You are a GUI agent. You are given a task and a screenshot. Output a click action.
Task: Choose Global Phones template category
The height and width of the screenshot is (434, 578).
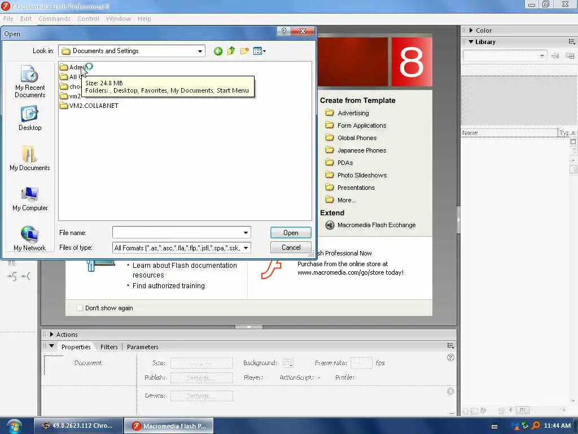pos(351,138)
